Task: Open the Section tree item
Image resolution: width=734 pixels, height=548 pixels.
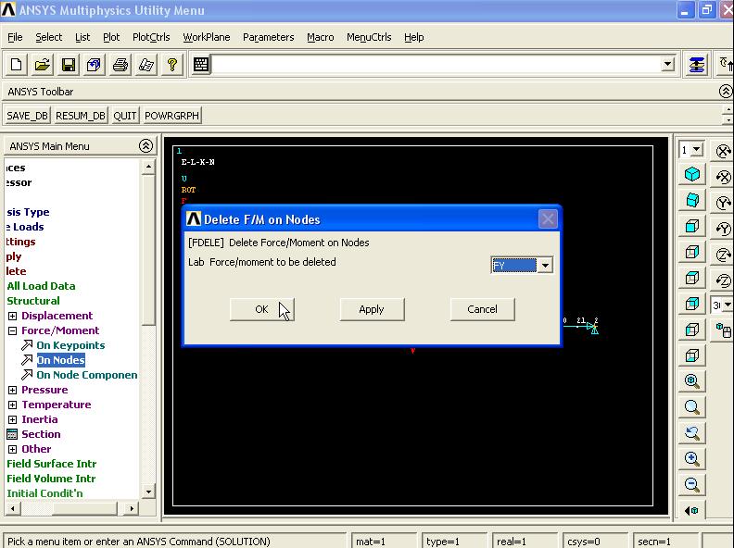Action: pos(41,434)
